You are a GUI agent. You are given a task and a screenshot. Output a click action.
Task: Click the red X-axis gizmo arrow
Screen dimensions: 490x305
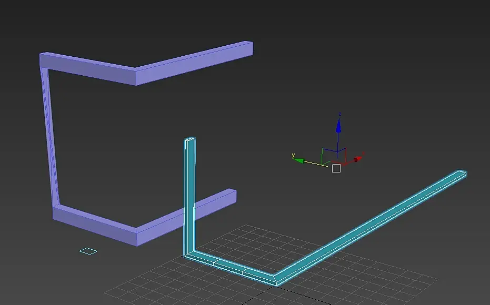358,159
